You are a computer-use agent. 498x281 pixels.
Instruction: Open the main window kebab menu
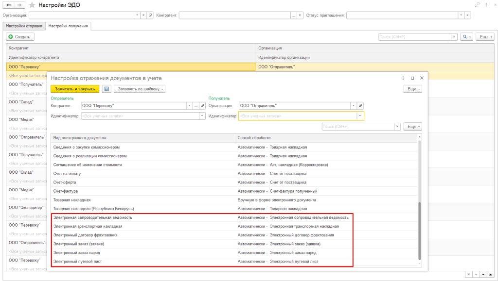click(486, 5)
